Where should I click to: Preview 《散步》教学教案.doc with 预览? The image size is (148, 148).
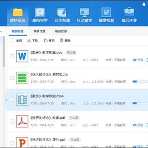138,60
